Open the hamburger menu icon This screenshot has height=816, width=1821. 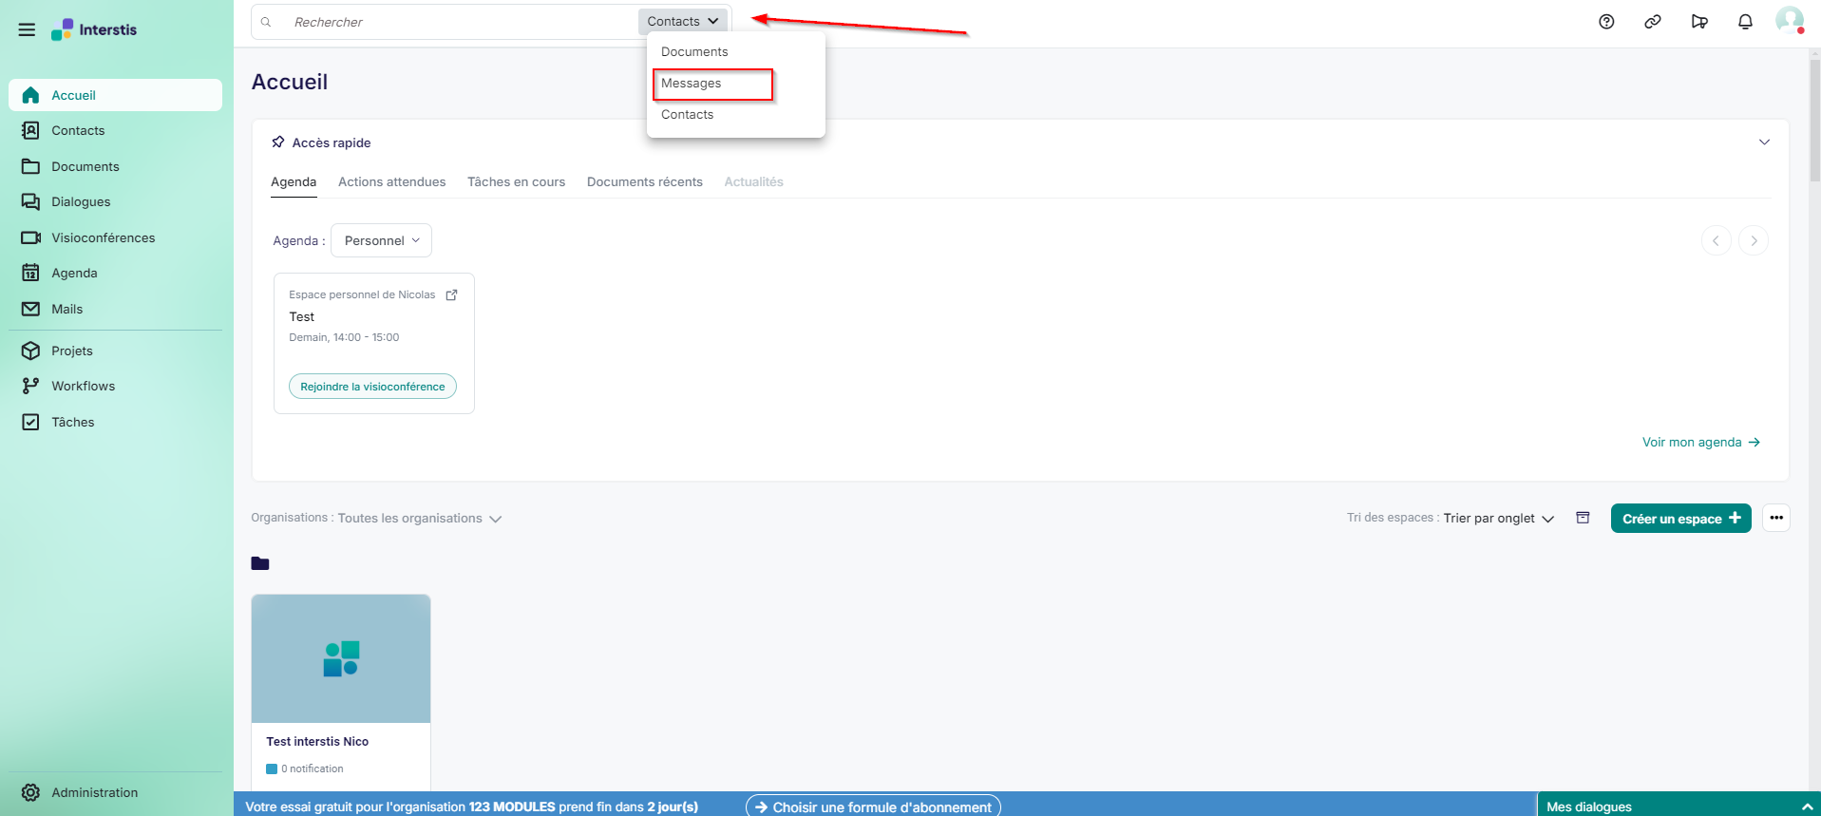click(x=27, y=29)
